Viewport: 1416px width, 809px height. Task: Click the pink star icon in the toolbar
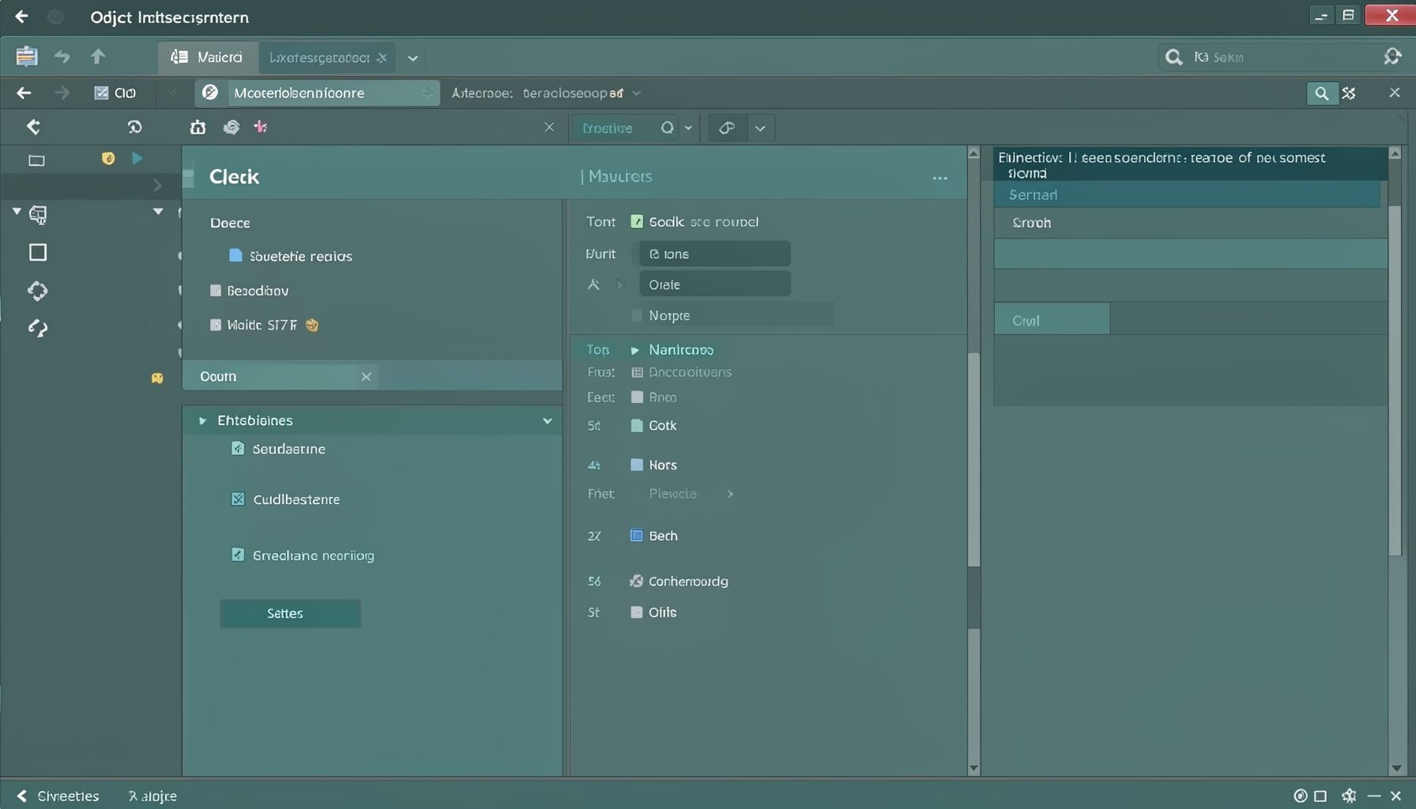coord(260,126)
